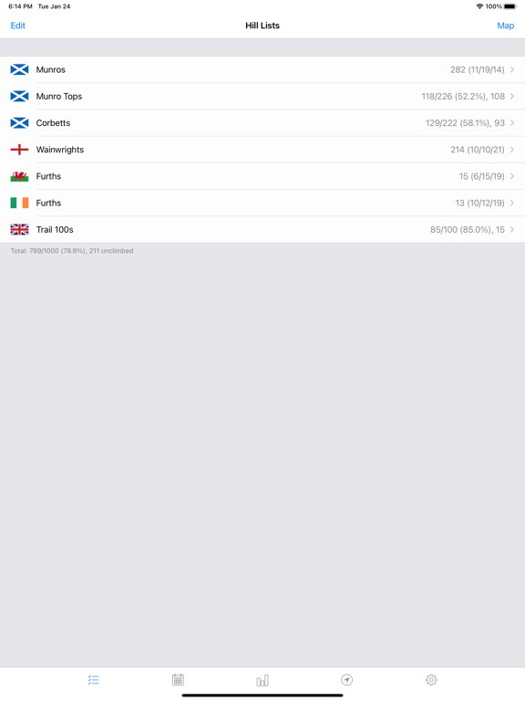This screenshot has height=701, width=525.
Task: Click the Edit button
Action: pyautogui.click(x=18, y=26)
